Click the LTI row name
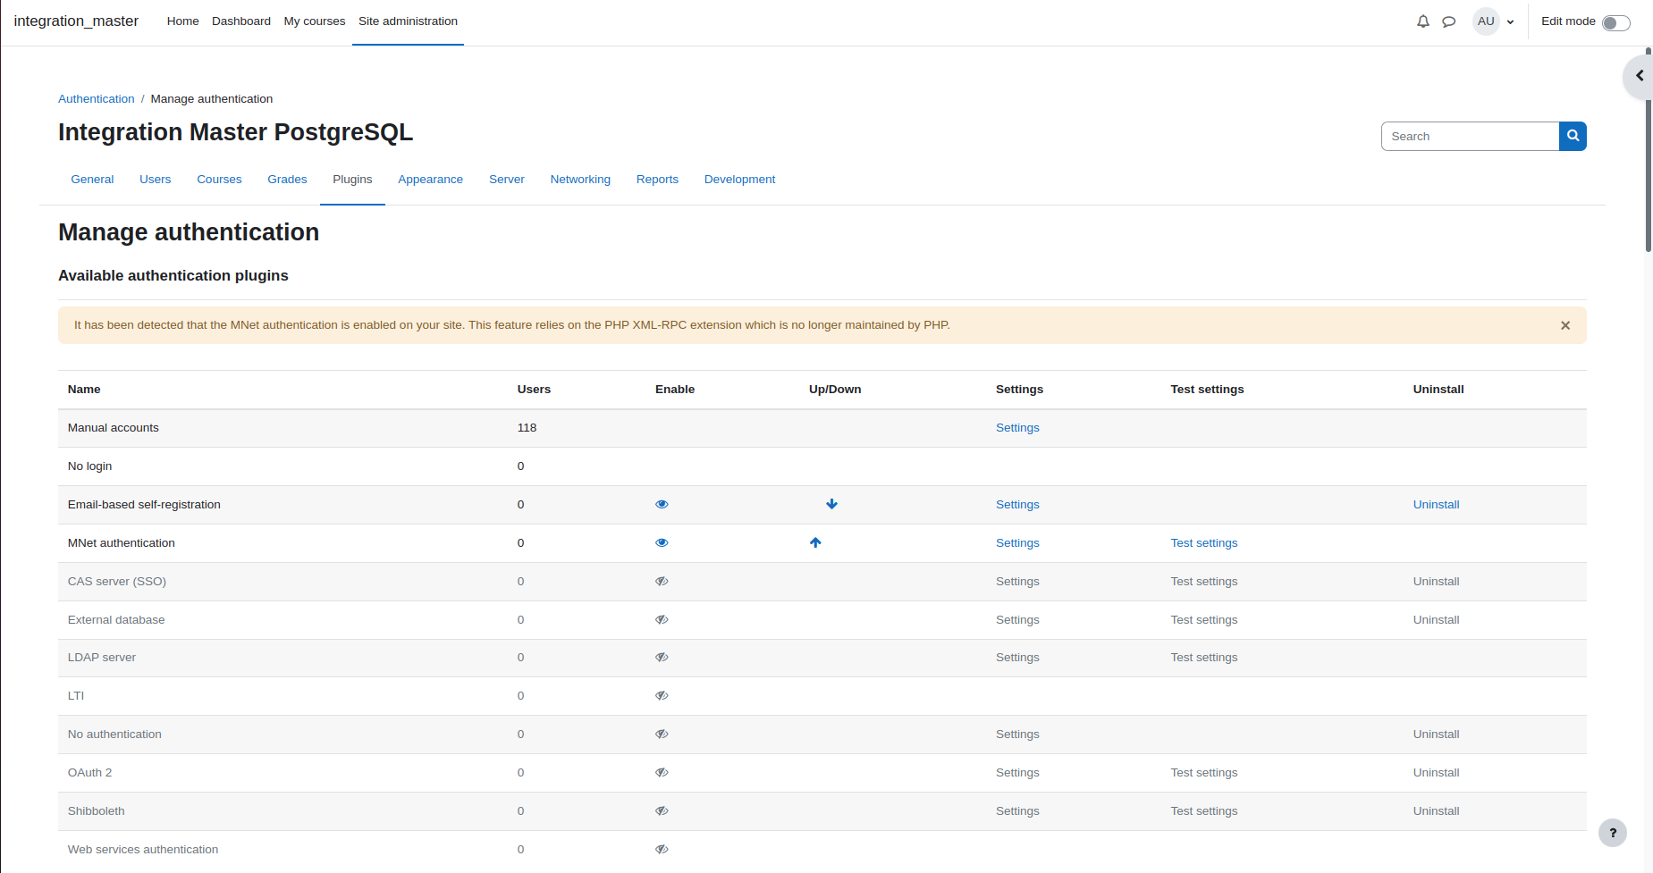Screen dimensions: 1653x873 (76, 696)
